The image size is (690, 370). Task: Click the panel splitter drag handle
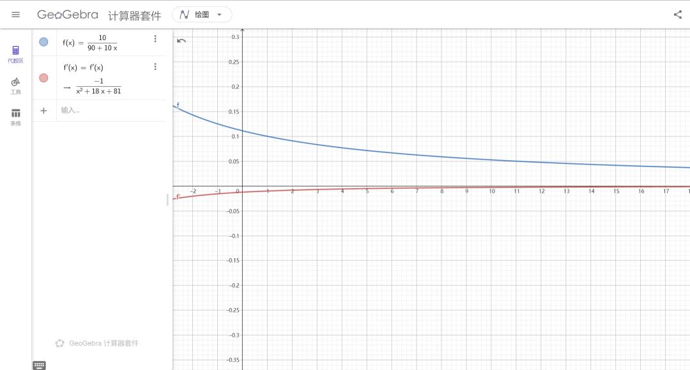tap(167, 200)
